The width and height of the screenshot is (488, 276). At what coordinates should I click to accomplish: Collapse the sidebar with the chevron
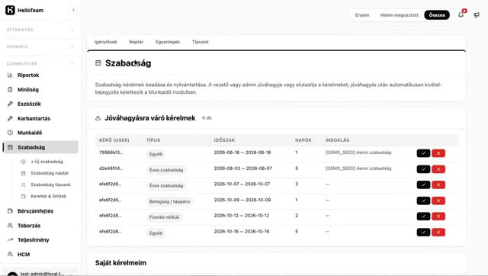(x=73, y=10)
